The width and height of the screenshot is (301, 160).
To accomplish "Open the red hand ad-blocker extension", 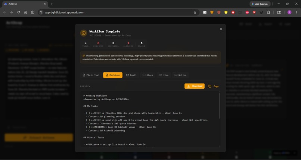I will (233, 12).
